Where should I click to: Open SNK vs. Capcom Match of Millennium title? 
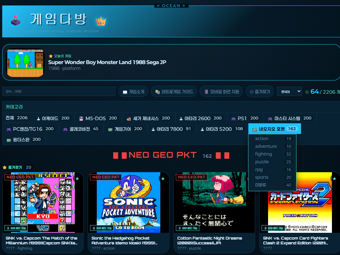click(42, 241)
